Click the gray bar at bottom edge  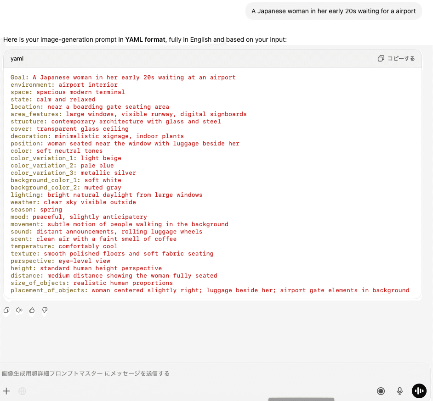coord(301,399)
